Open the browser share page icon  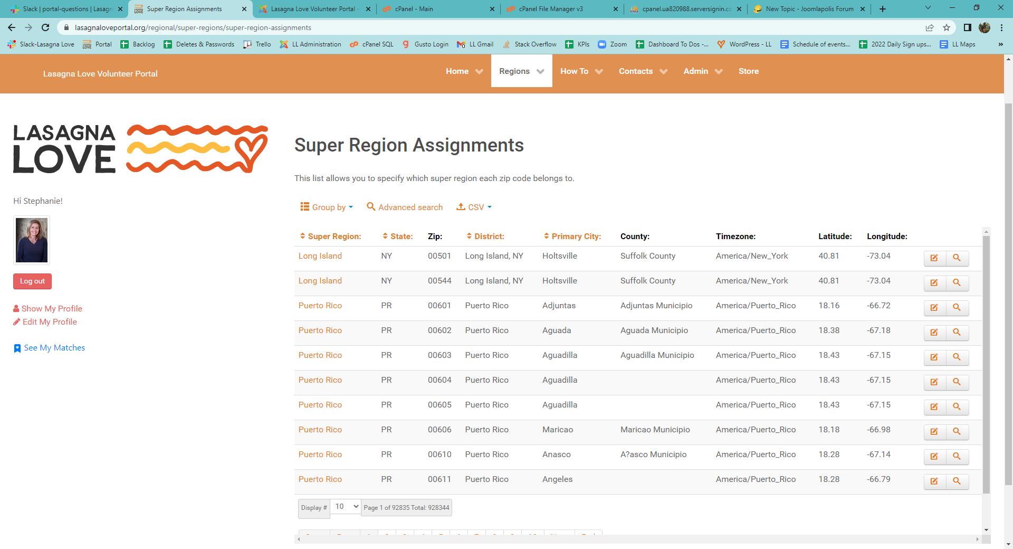tap(930, 27)
